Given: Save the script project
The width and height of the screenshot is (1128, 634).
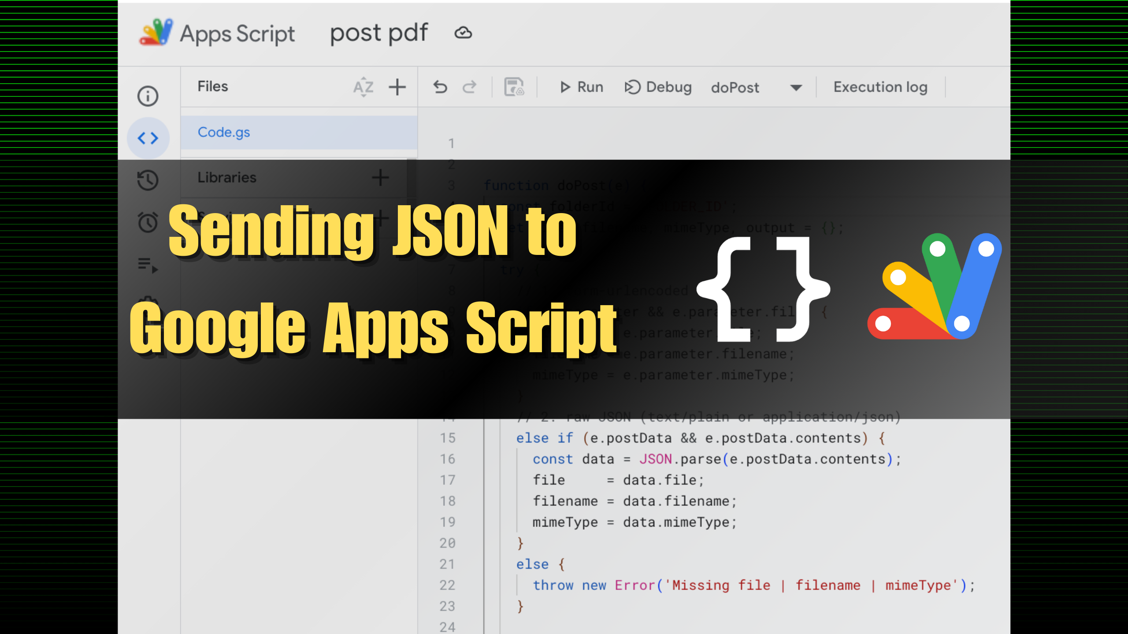Looking at the screenshot, I should click(515, 87).
